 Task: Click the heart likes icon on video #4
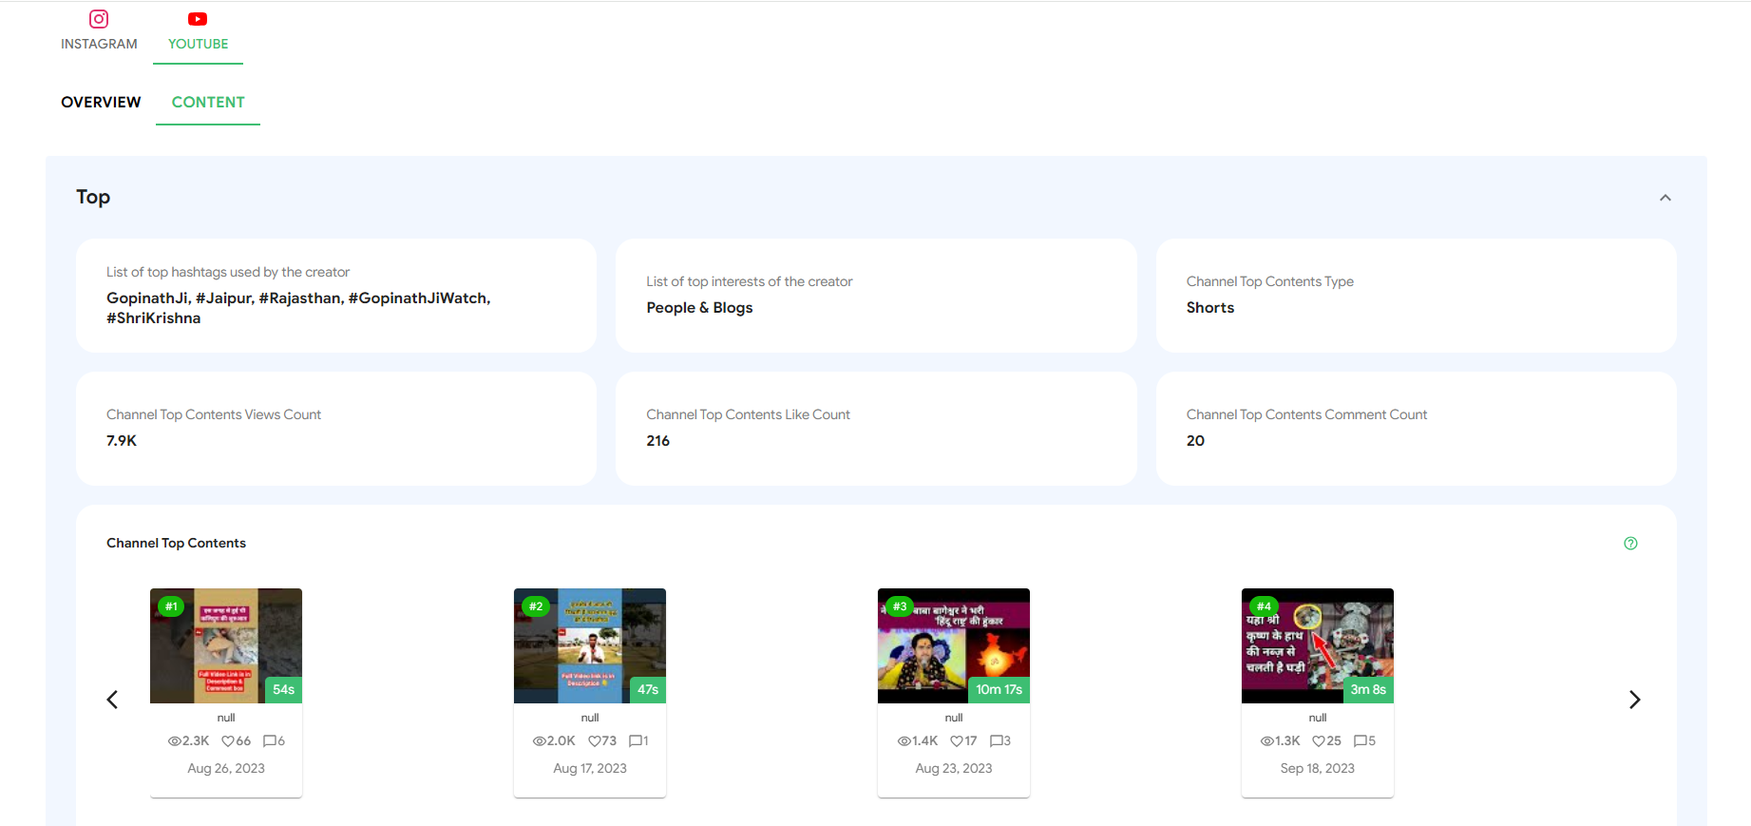(1319, 741)
